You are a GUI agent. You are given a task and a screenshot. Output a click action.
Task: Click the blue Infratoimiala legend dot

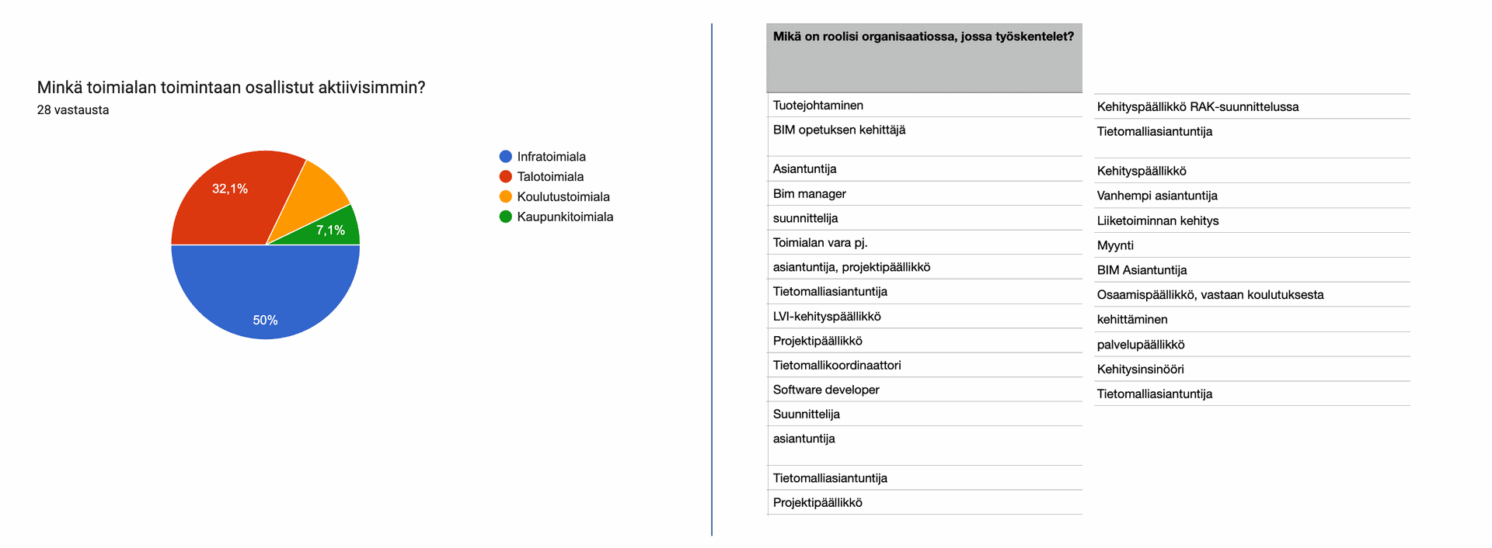point(506,157)
